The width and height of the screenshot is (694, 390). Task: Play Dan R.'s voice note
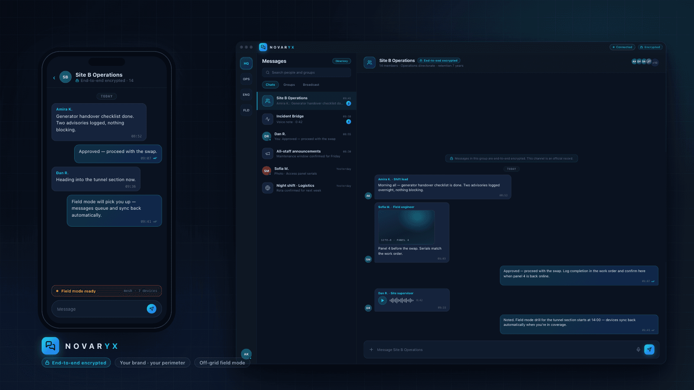[x=382, y=300]
